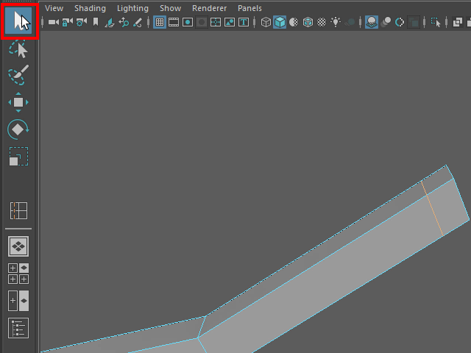The height and width of the screenshot is (353, 471).
Task: Toggle the Film Gate display
Action: tap(174, 22)
